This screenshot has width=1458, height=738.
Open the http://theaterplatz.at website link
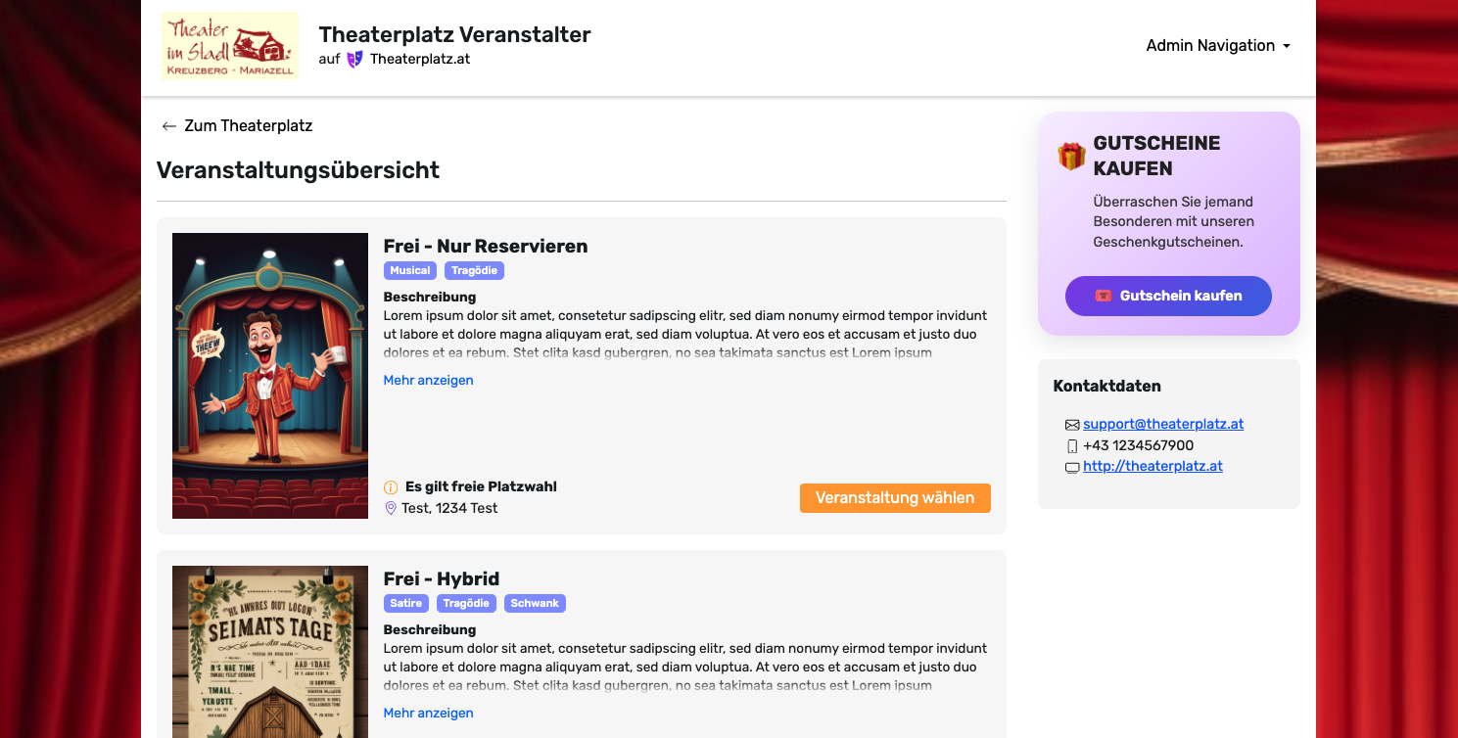(x=1152, y=467)
